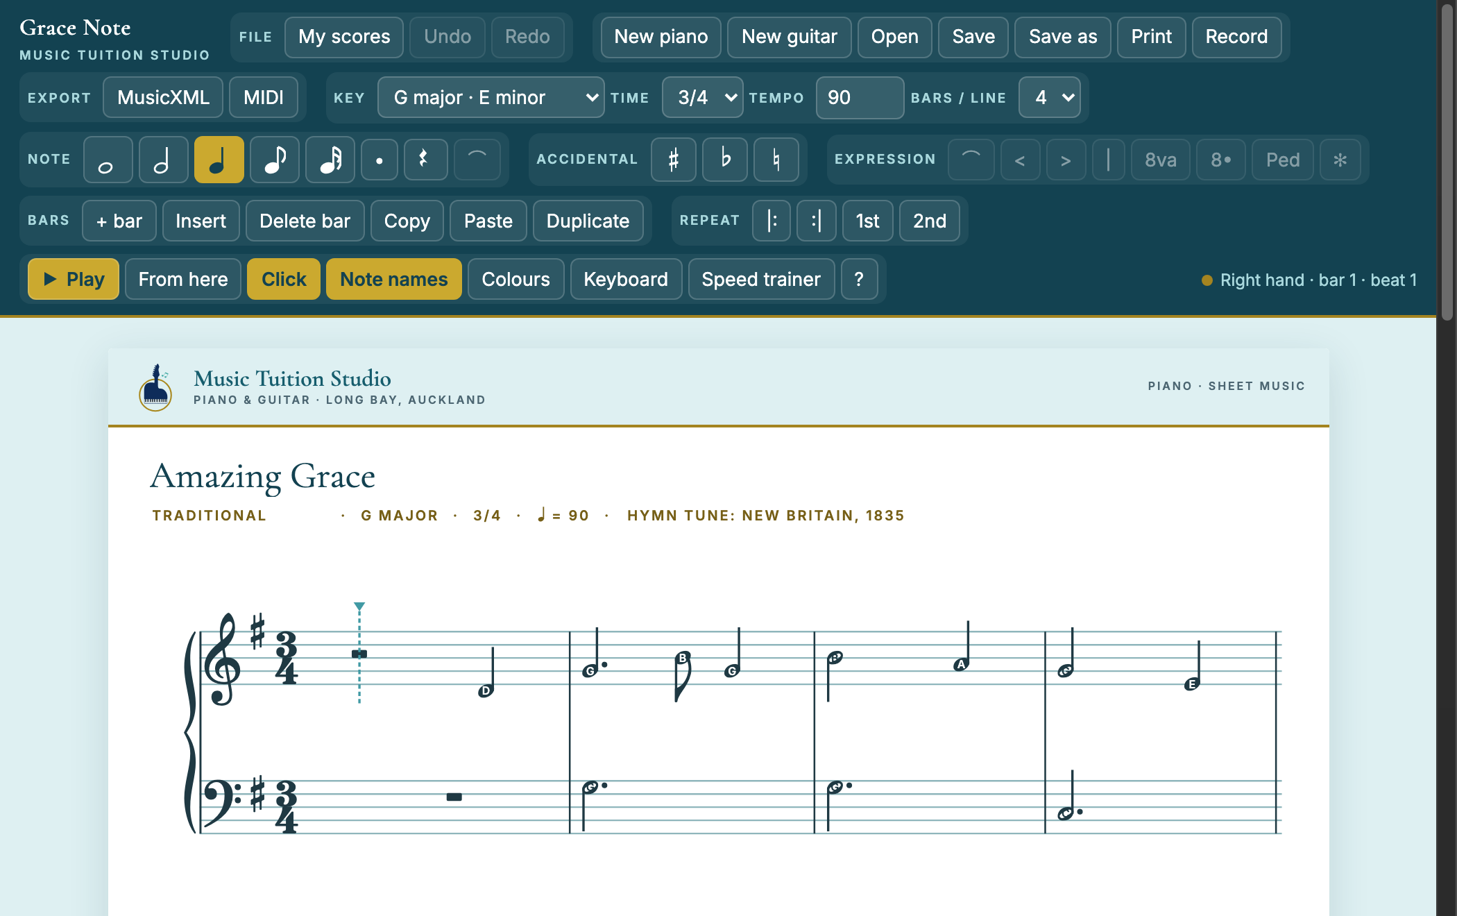Enable the Speed trainer

(761, 279)
